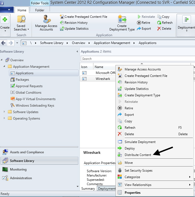Screen dimensions: 195x197
Task: Choose Export in the context menu
Action: pos(155,115)
